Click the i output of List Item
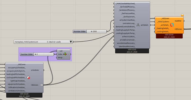 coord(68,54)
